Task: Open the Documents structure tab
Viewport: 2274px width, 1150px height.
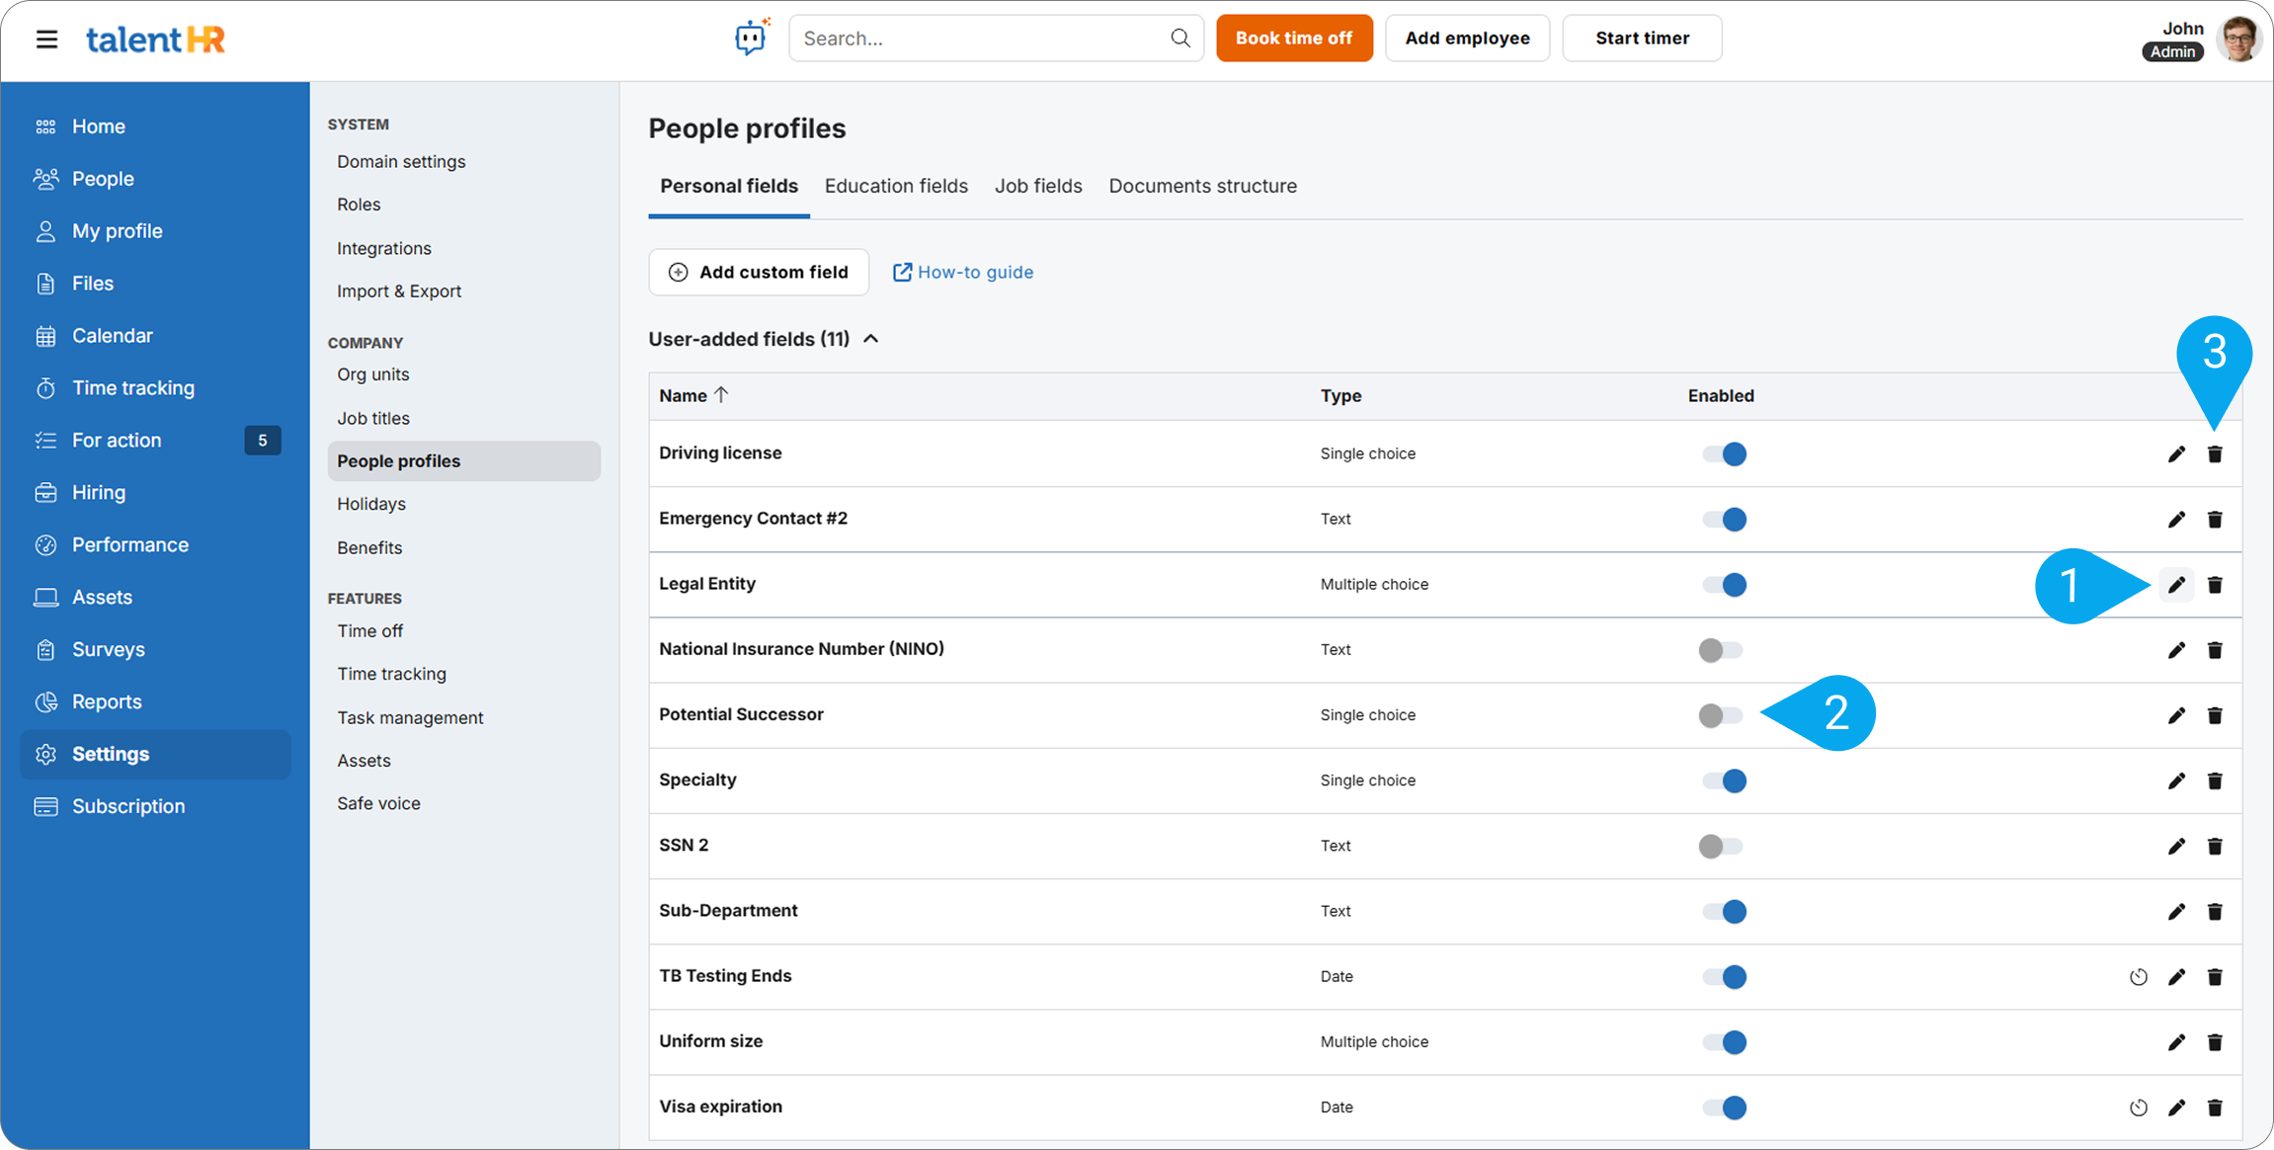Action: (1202, 186)
